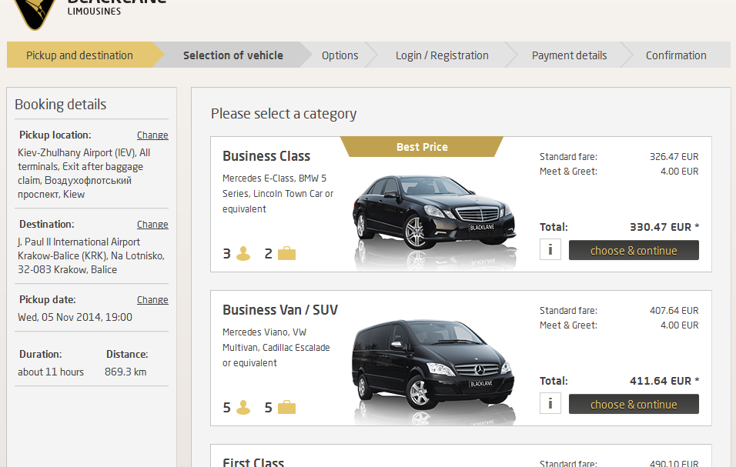Select the First Class heading
The image size is (736, 467).
(x=253, y=462)
